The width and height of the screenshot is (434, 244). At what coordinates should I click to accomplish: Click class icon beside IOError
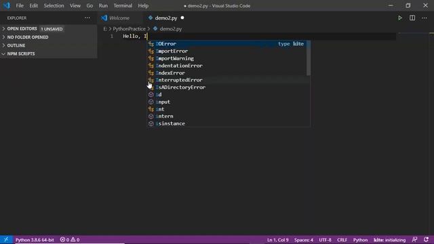(151, 43)
